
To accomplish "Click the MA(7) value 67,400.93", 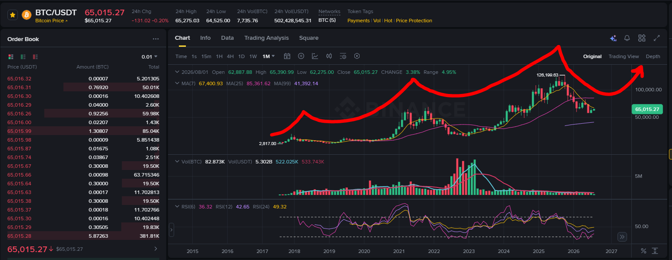I will pos(211,83).
